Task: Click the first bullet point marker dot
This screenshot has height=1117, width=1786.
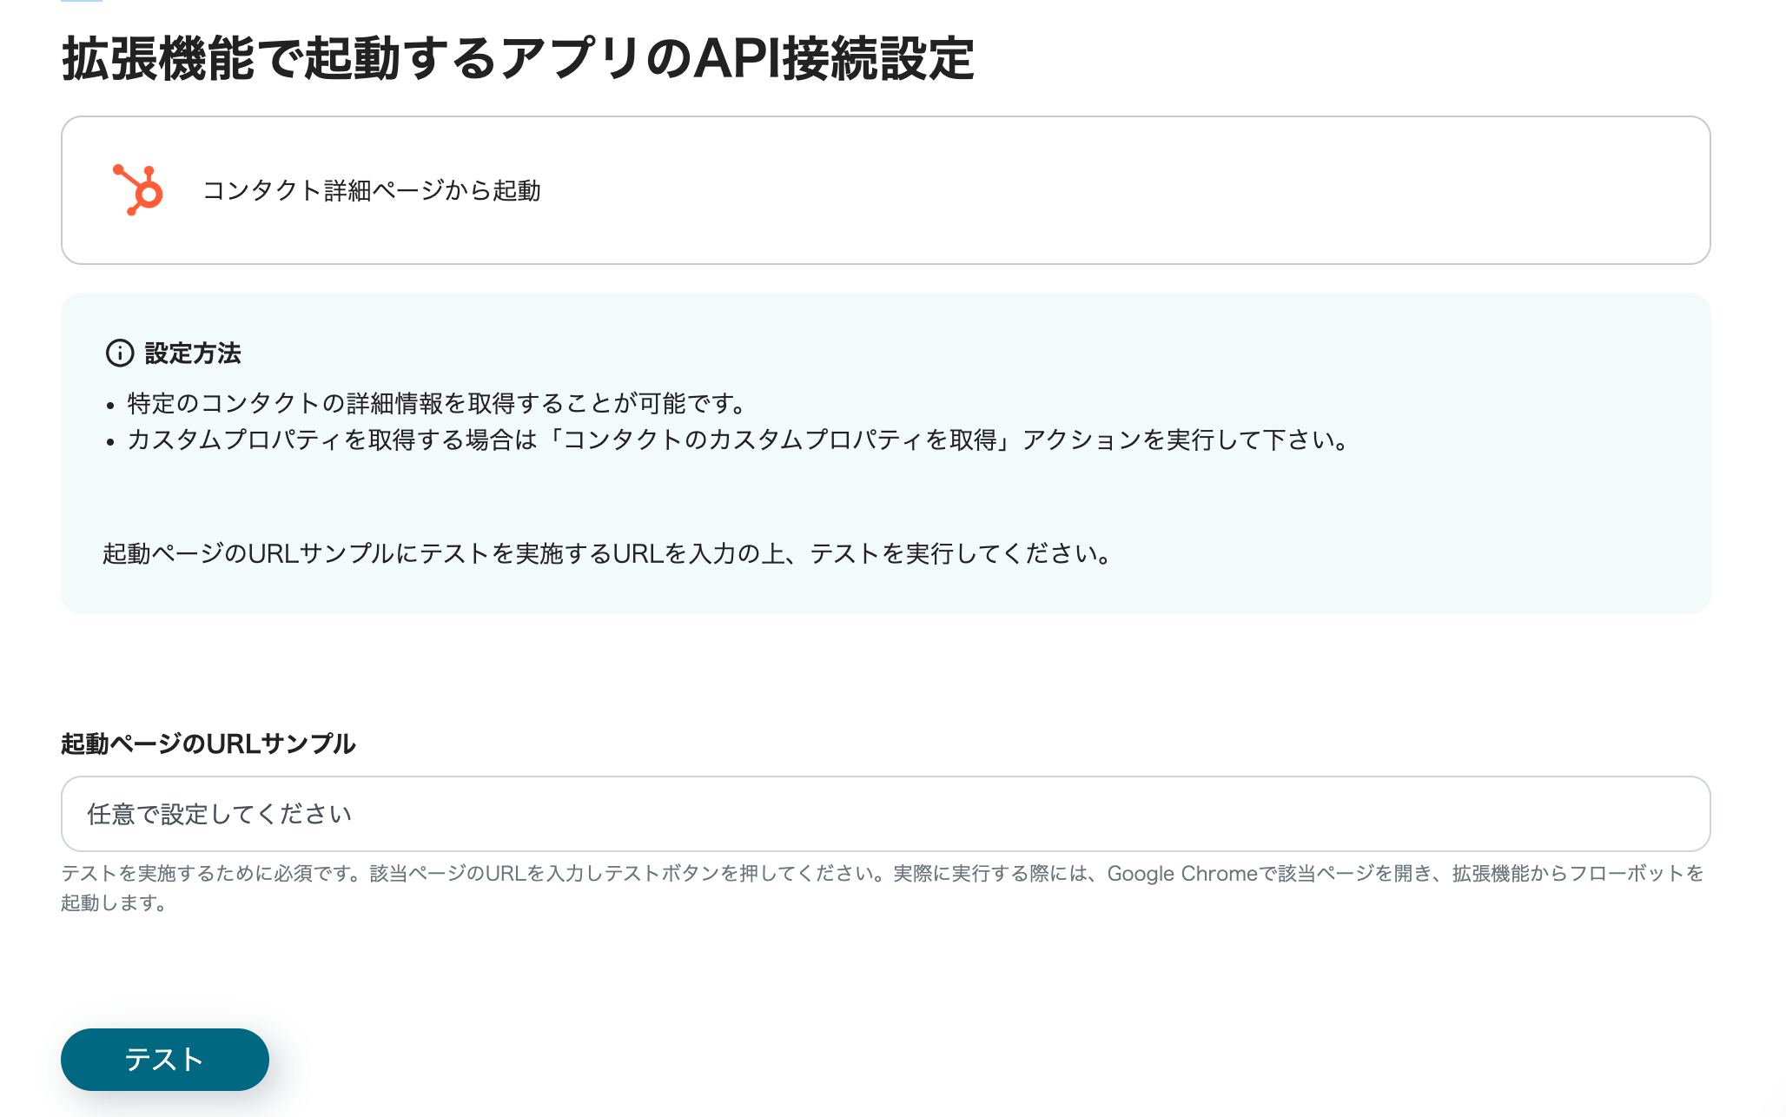Action: (x=110, y=406)
